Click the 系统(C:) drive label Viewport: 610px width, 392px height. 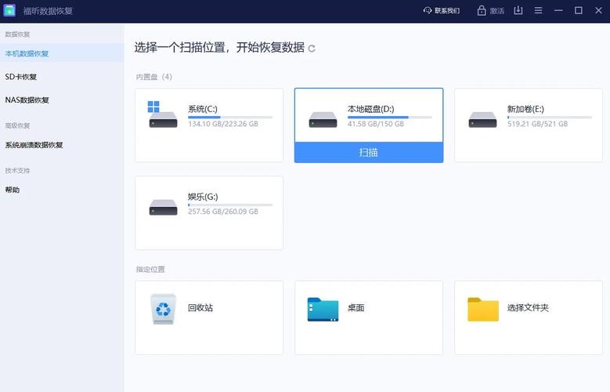tap(203, 109)
